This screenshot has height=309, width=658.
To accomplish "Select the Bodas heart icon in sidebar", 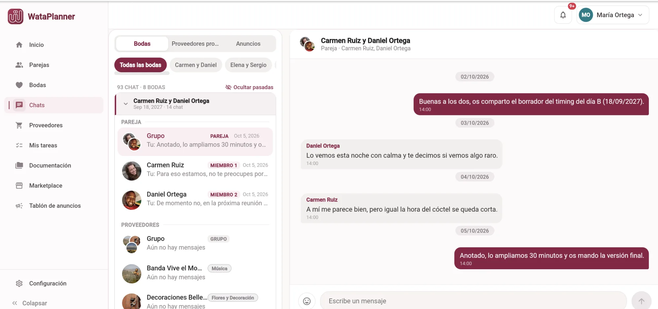I will pyautogui.click(x=19, y=85).
